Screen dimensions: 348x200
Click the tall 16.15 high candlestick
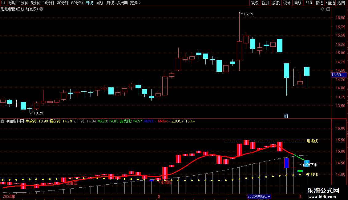[x=240, y=50]
